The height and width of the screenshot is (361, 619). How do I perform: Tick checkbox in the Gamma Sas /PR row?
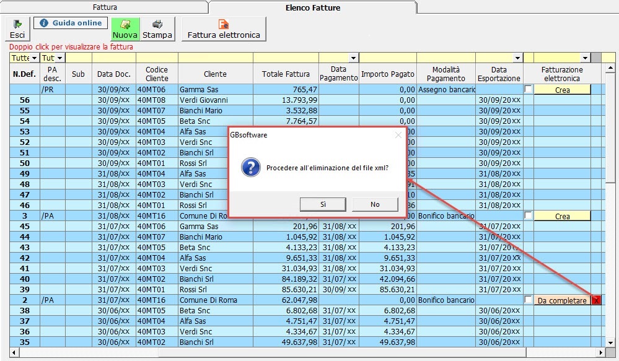pos(528,89)
